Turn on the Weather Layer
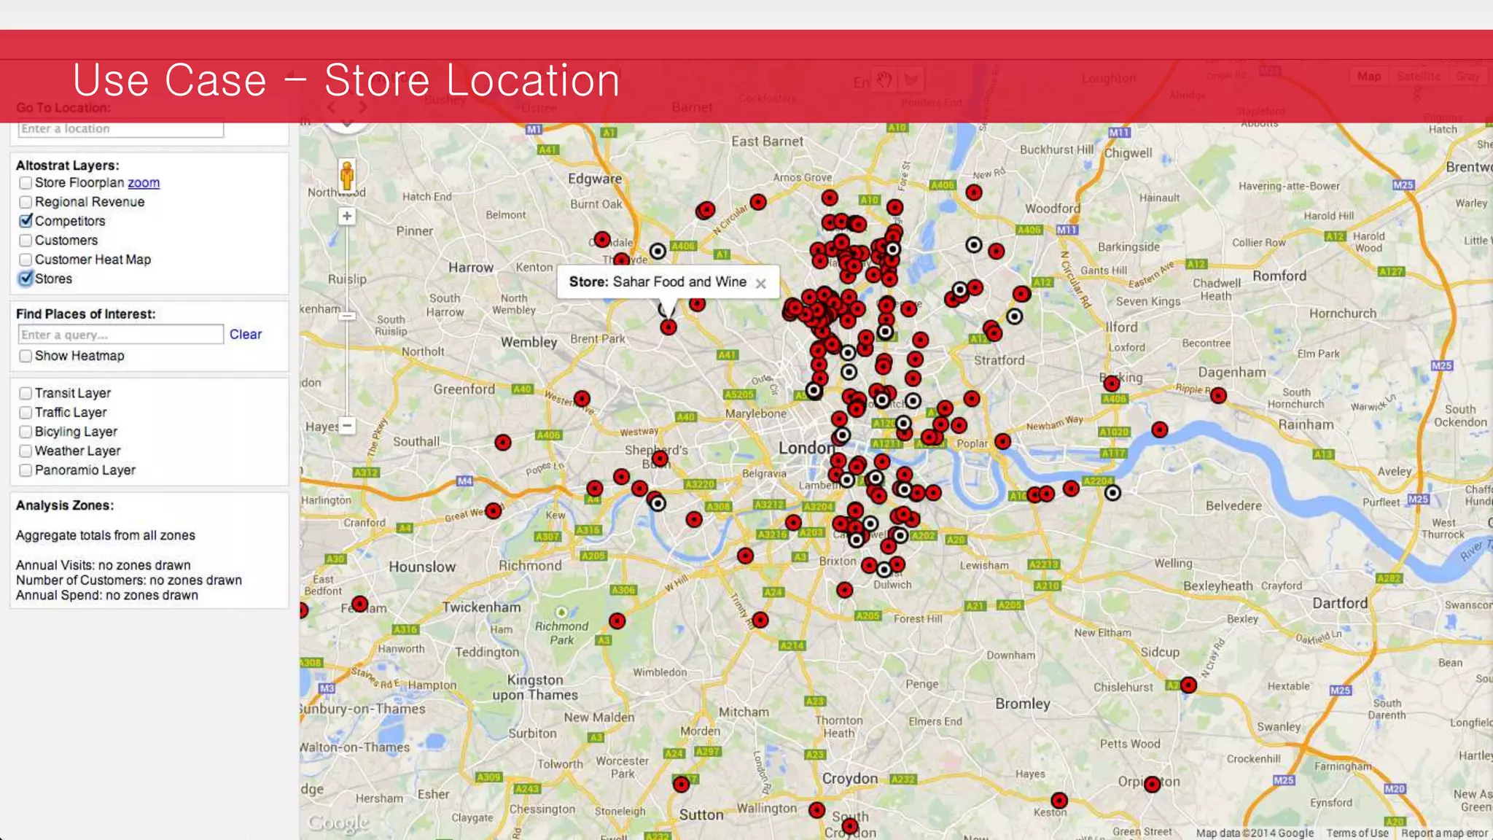Image resolution: width=1493 pixels, height=840 pixels. (26, 451)
